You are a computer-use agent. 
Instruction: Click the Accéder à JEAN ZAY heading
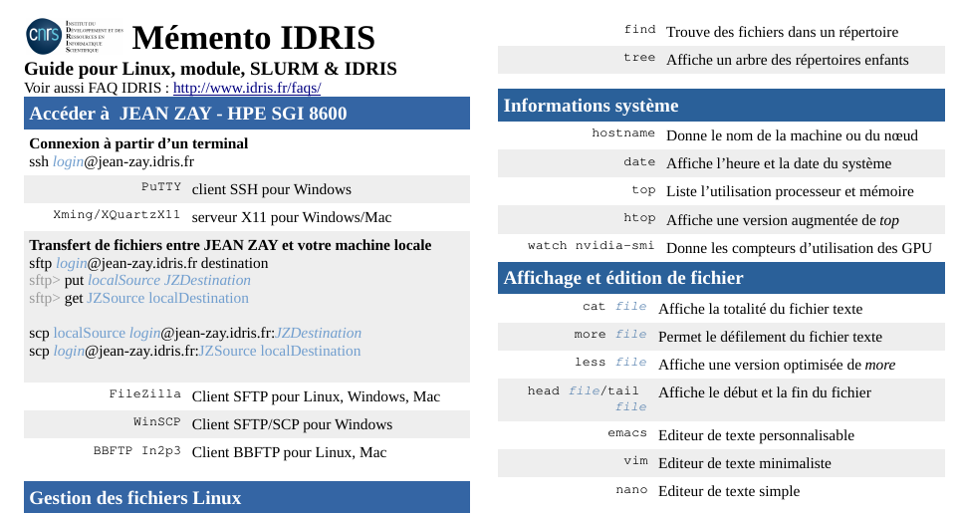(x=188, y=114)
